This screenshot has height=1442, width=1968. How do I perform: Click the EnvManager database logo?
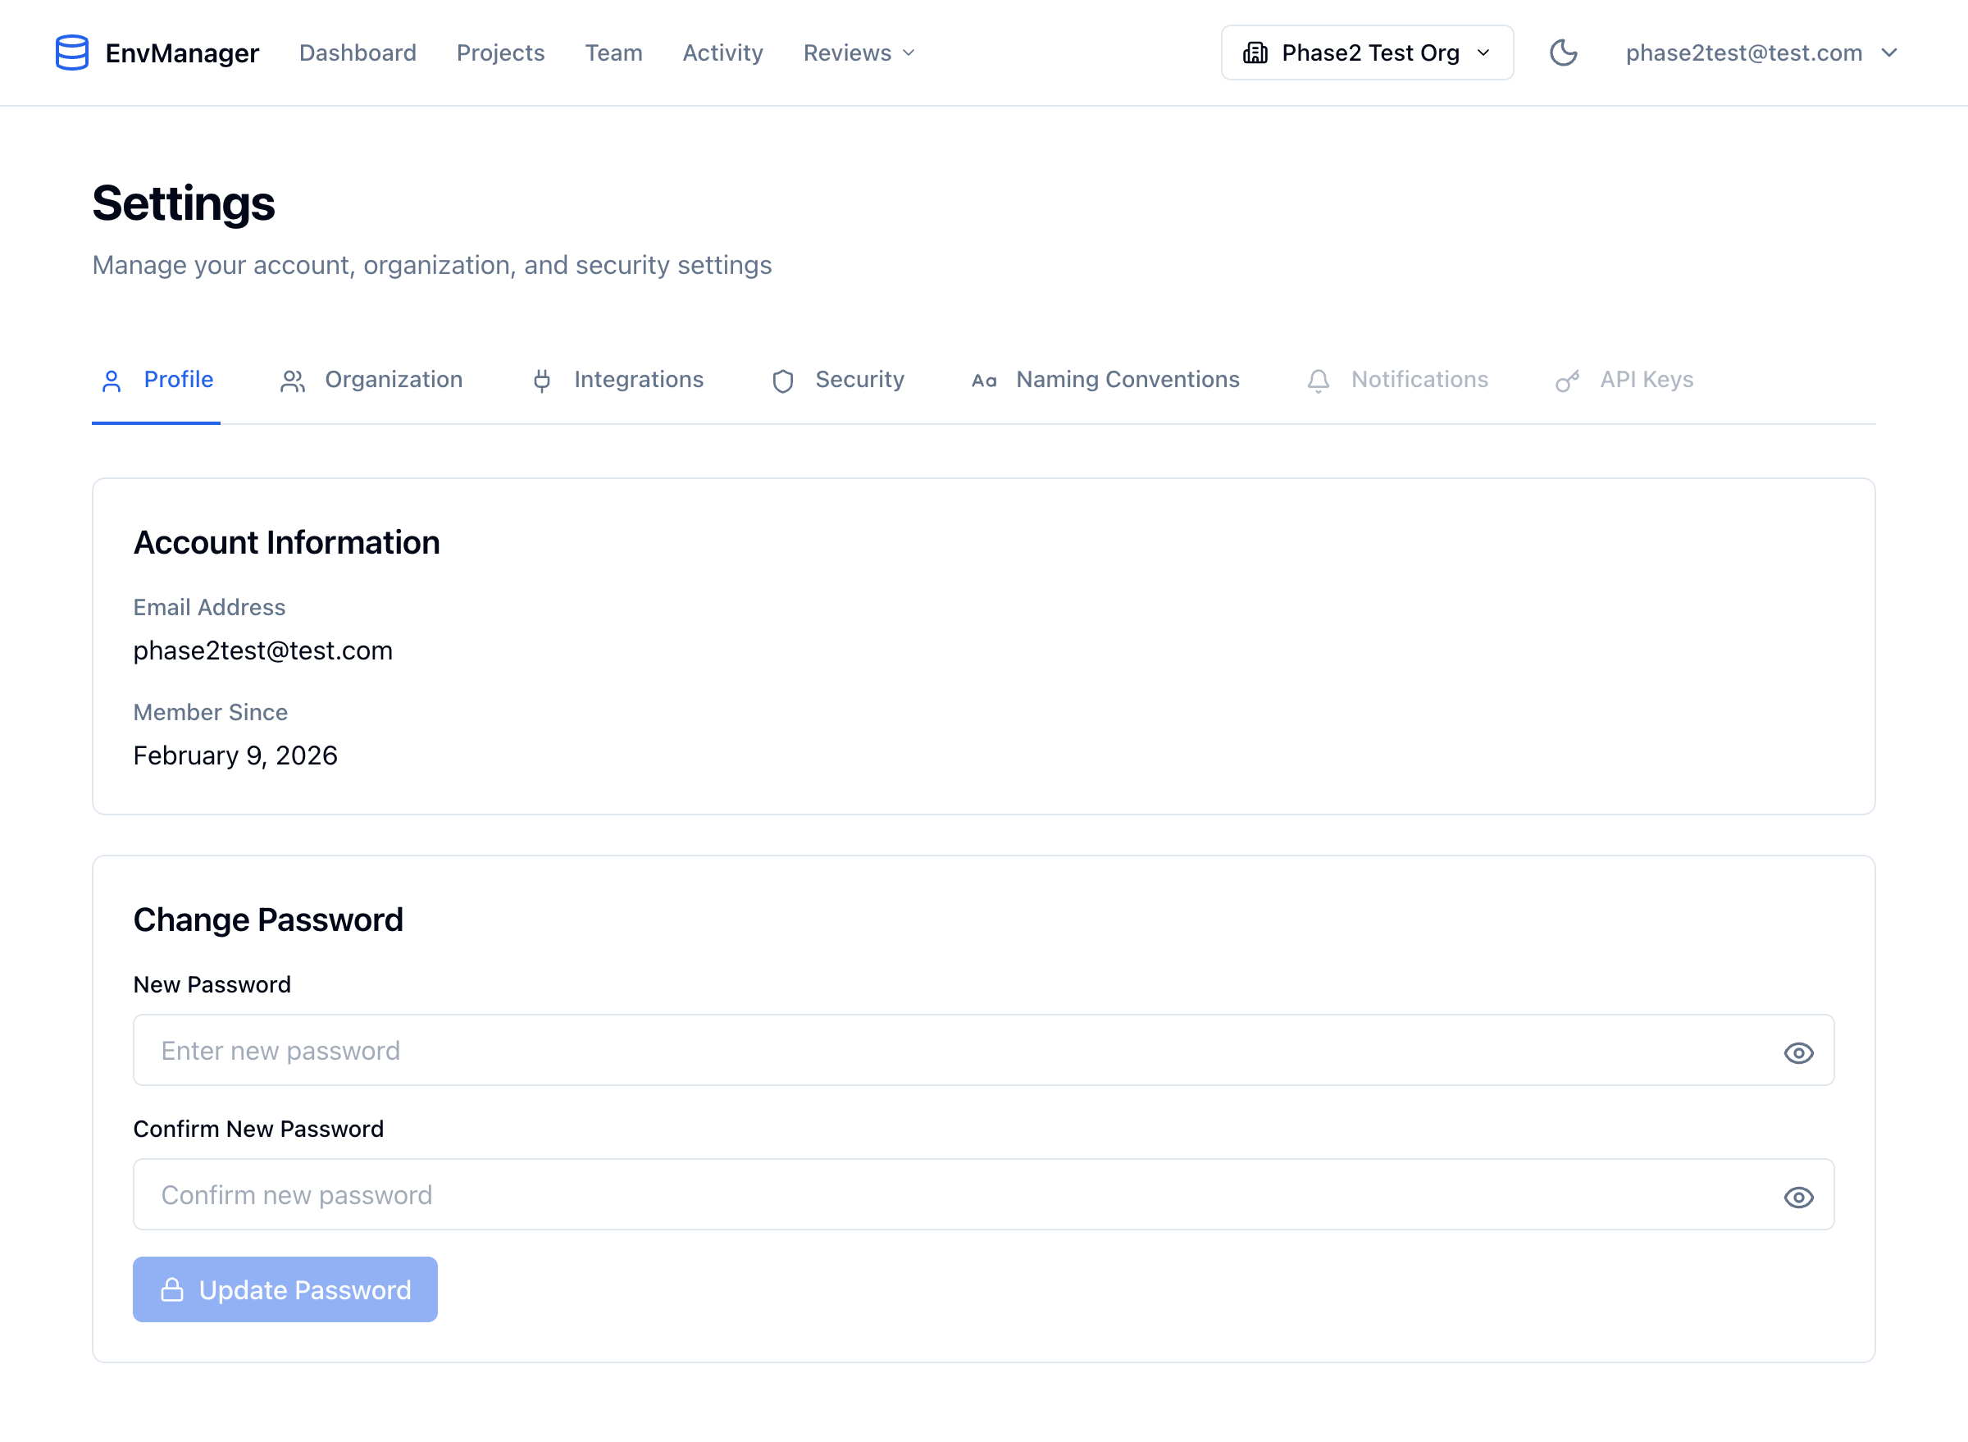click(71, 52)
